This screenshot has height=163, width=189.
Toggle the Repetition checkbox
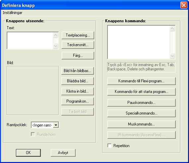[x=109, y=145]
